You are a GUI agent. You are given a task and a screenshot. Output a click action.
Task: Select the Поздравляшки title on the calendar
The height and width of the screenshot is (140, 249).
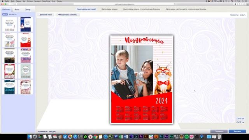click(144, 40)
